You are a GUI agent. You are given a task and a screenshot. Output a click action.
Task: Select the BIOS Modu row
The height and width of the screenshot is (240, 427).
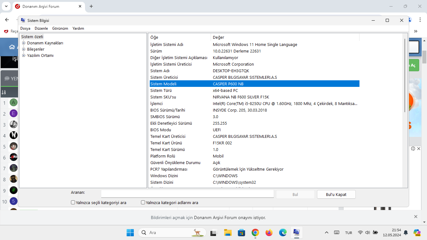click(x=254, y=130)
